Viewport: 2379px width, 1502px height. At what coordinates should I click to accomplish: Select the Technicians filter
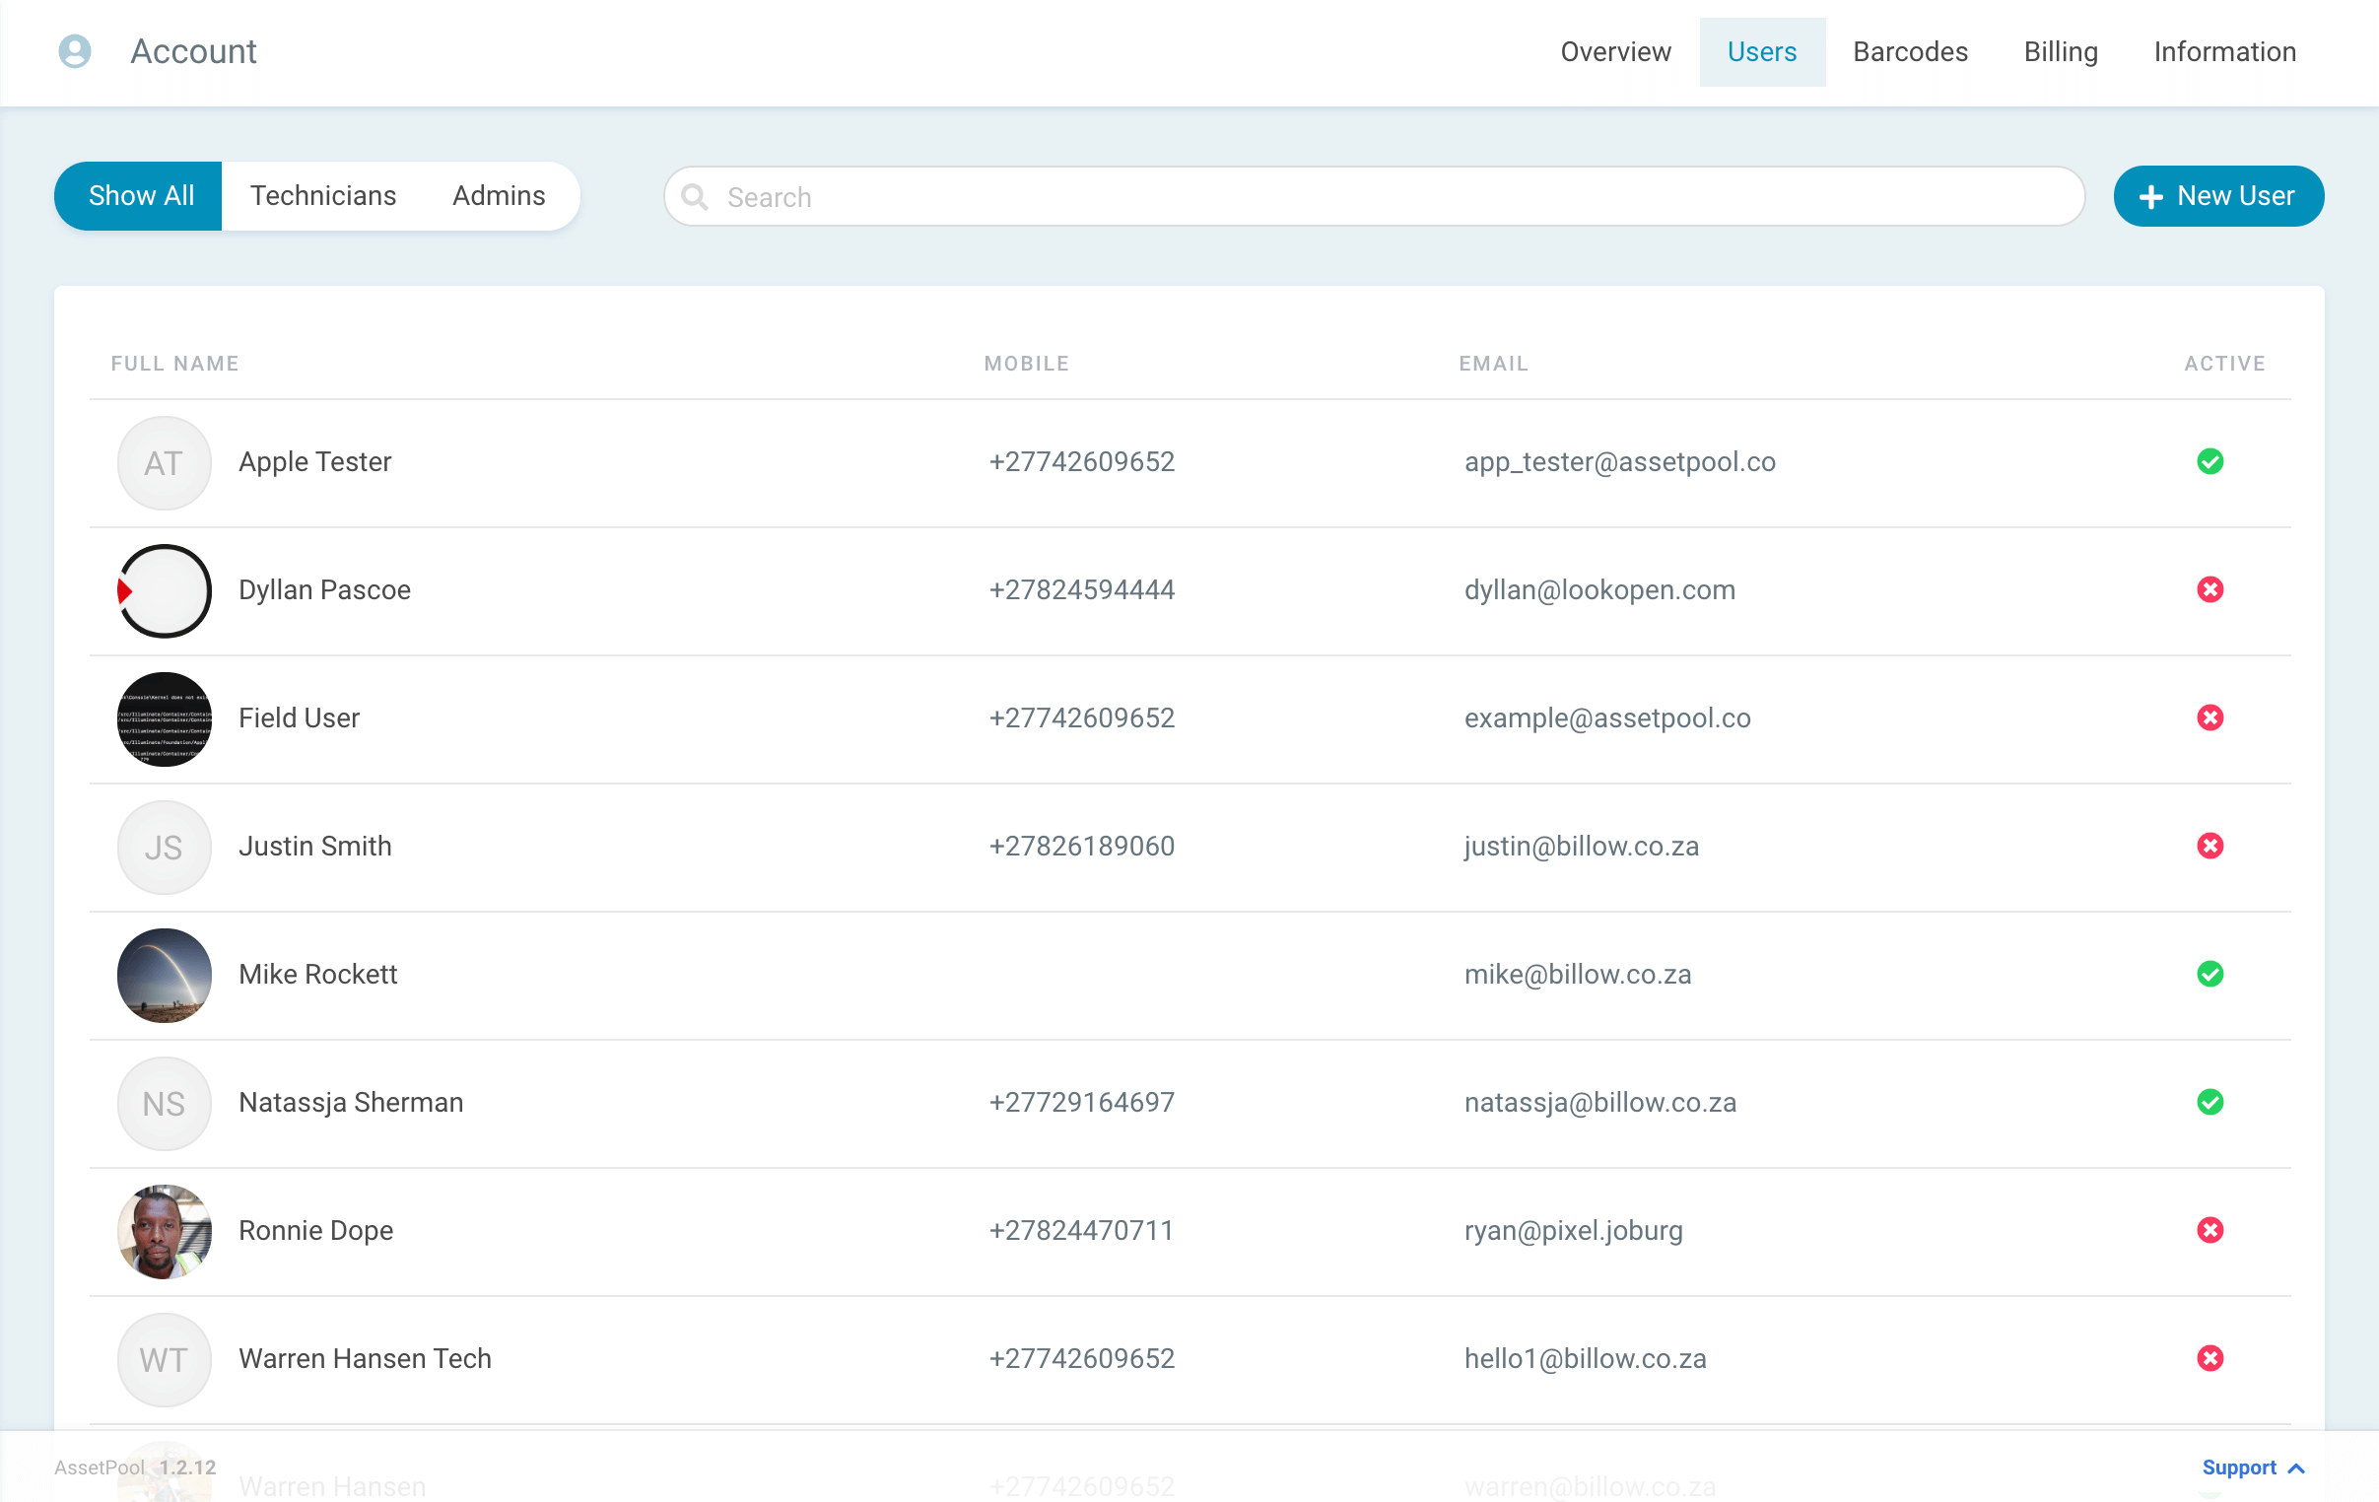coord(323,196)
